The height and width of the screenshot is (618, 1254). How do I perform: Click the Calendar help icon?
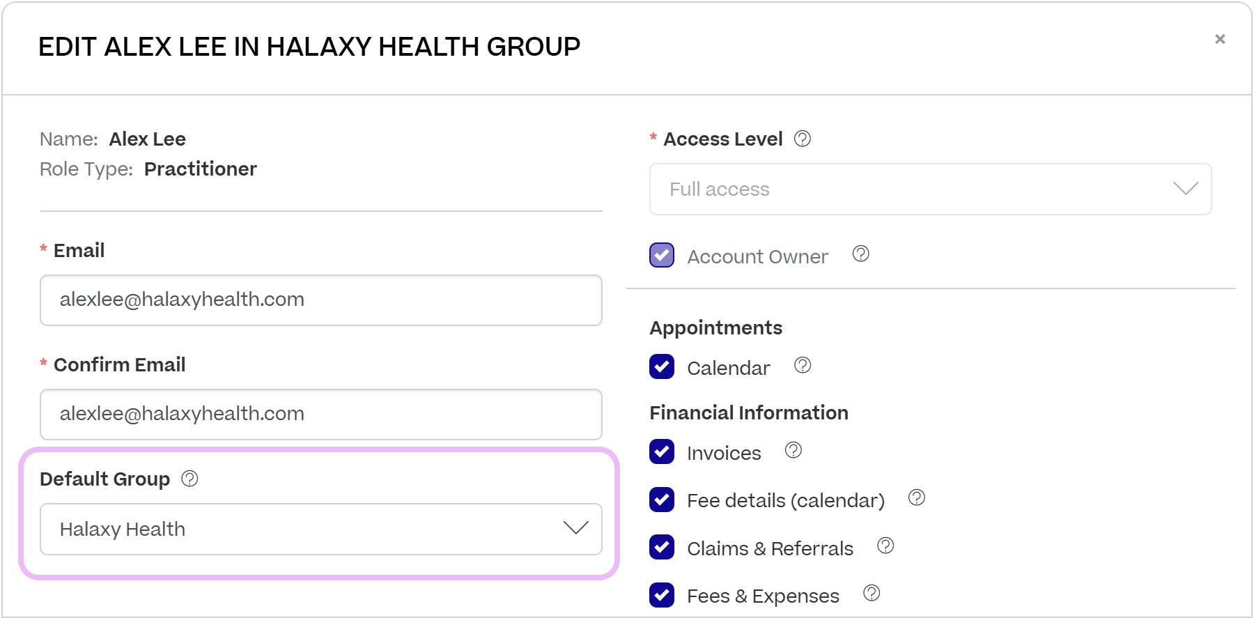tap(802, 365)
